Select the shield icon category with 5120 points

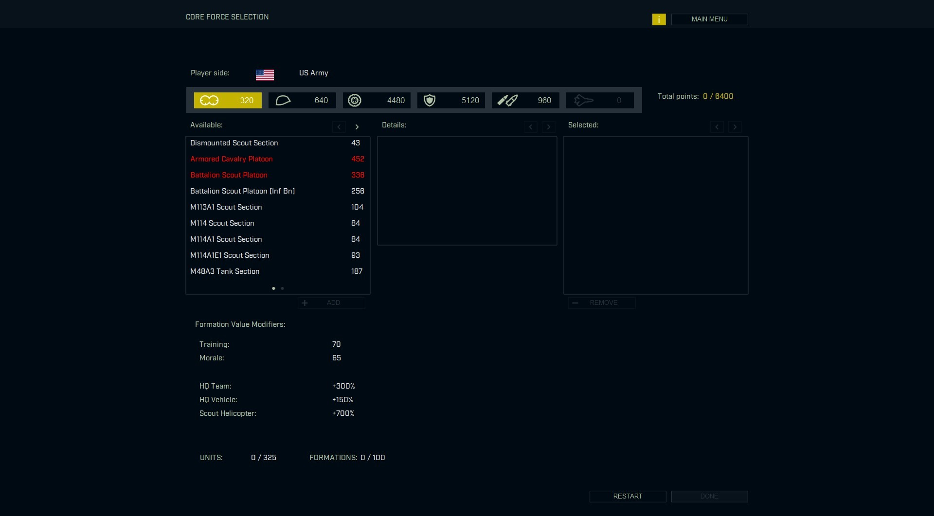click(451, 100)
